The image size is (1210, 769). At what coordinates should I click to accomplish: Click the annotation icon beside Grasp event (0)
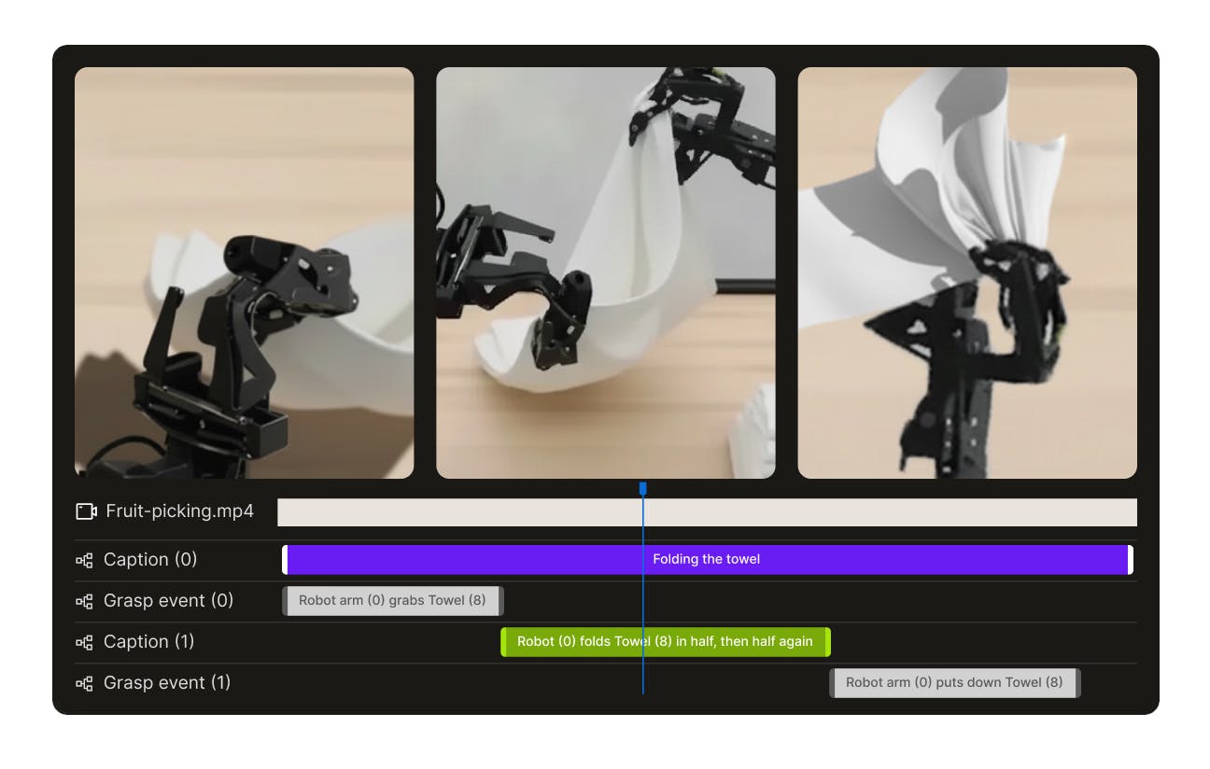[85, 601]
